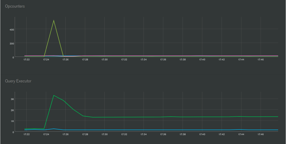Click the 17:24 time label in Opcounters
286x144 pixels.
[x=46, y=60]
